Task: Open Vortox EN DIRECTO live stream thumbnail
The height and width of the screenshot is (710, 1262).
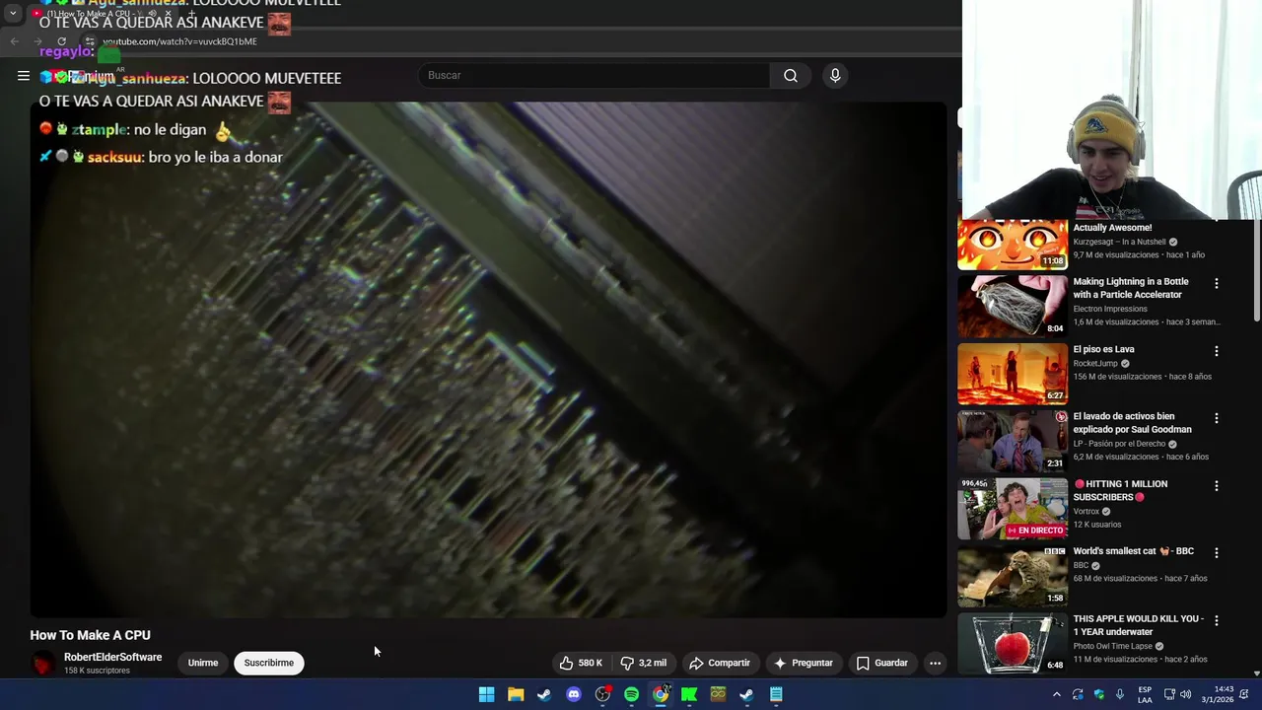Action: click(x=1013, y=508)
